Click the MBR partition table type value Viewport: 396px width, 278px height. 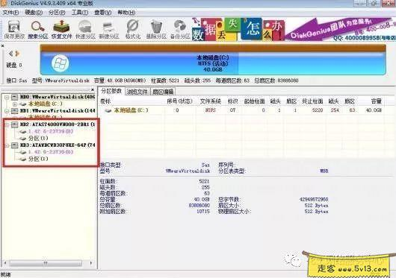[324, 171]
